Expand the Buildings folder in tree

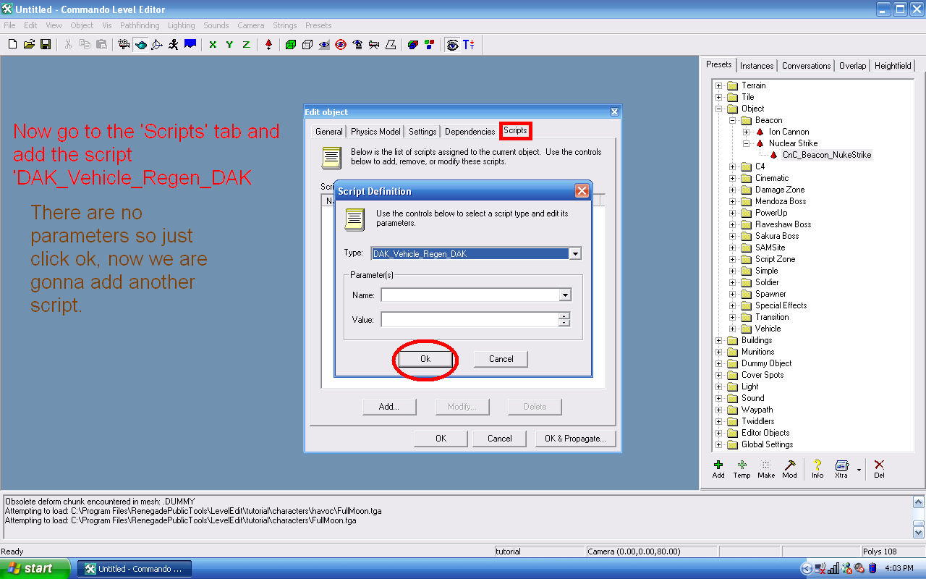(719, 340)
